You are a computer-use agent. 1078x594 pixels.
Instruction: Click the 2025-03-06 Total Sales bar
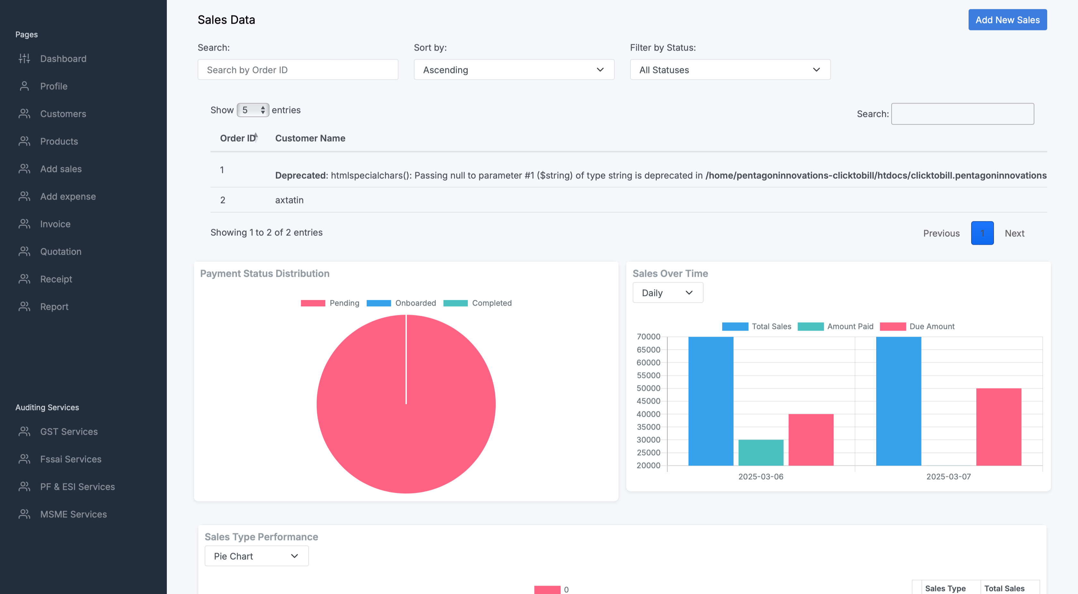click(711, 401)
